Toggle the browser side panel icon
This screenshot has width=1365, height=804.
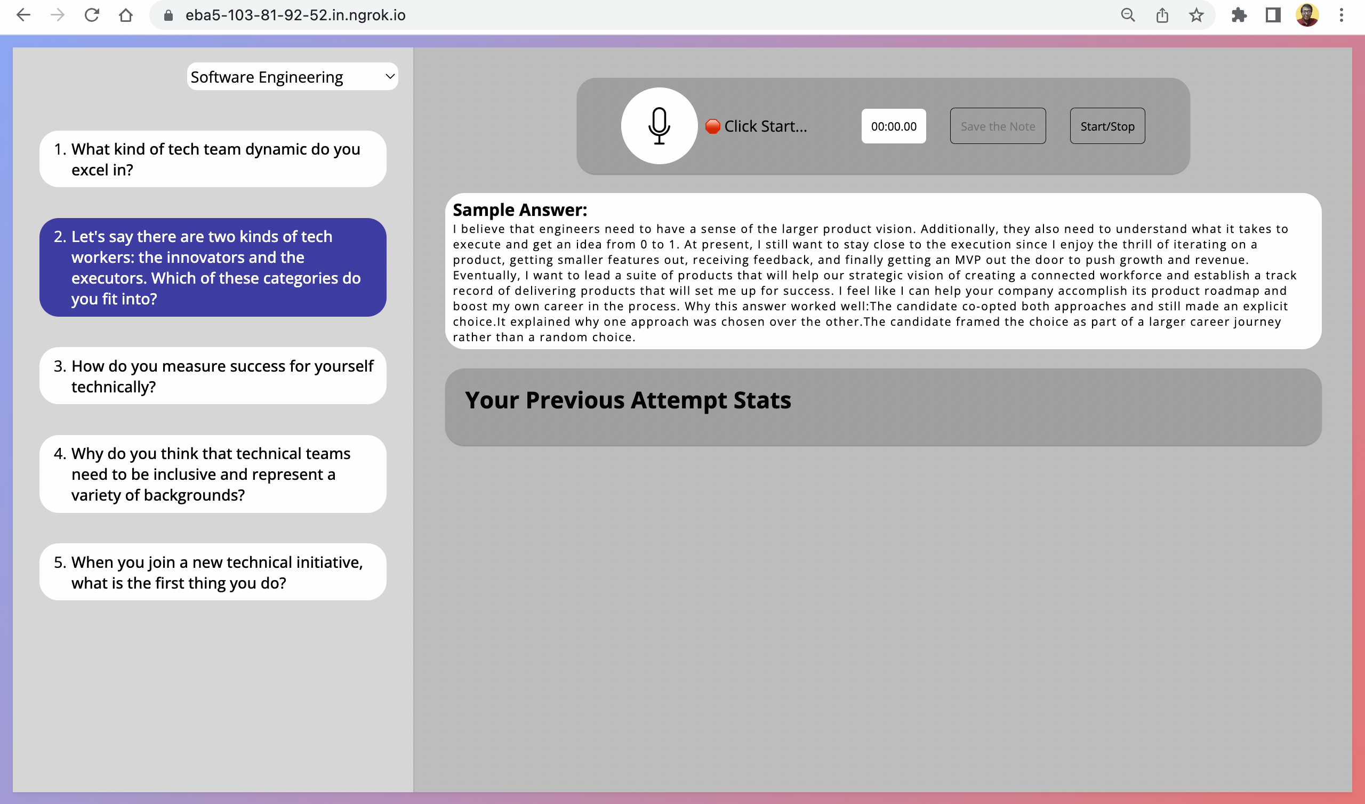tap(1273, 15)
